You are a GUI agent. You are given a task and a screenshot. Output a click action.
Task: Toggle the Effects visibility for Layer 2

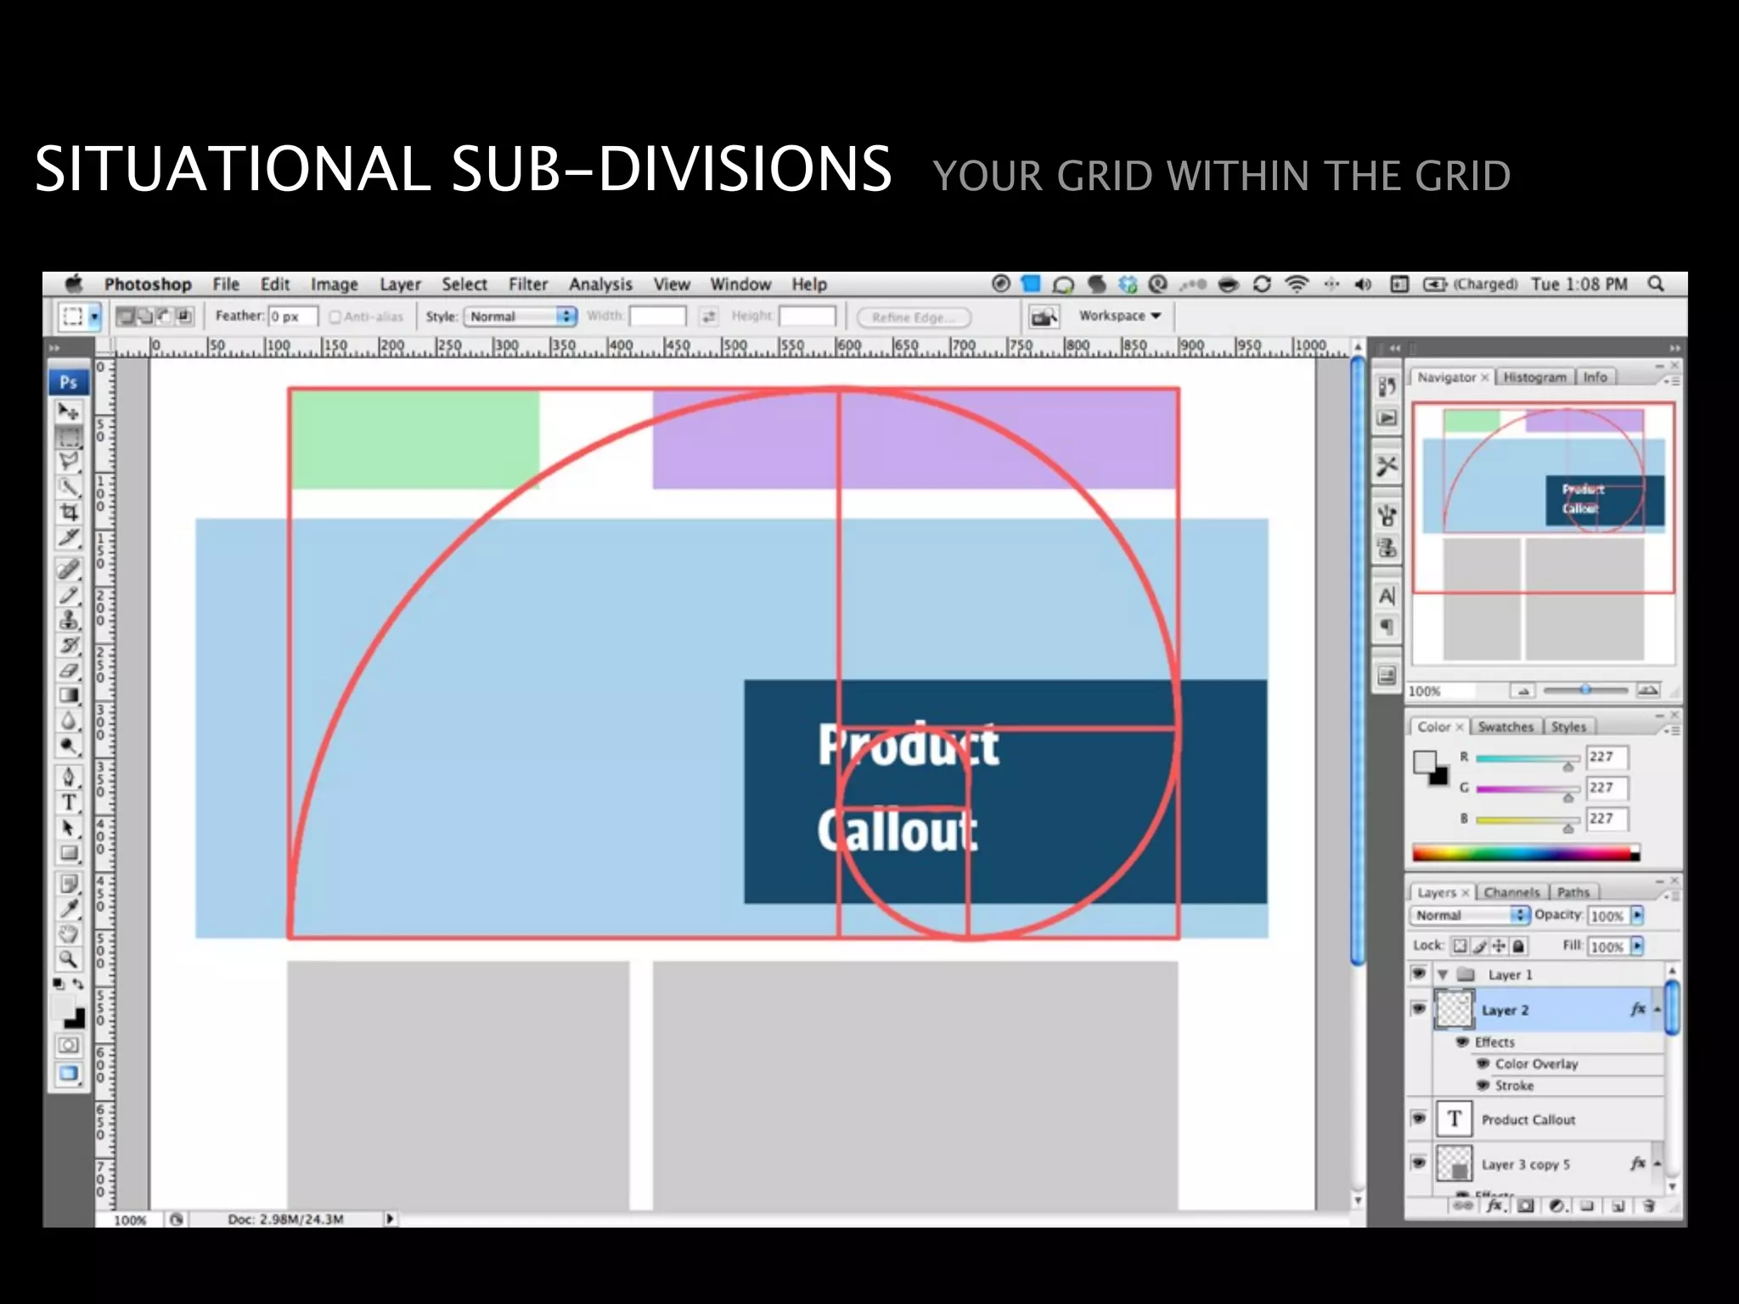click(1462, 1042)
